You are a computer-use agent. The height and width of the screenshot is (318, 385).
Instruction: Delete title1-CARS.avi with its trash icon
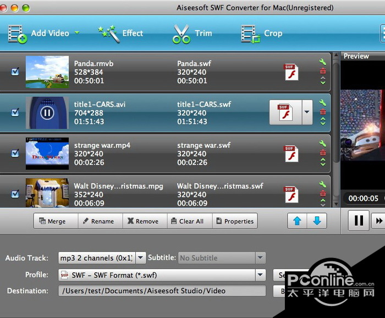[323, 112]
